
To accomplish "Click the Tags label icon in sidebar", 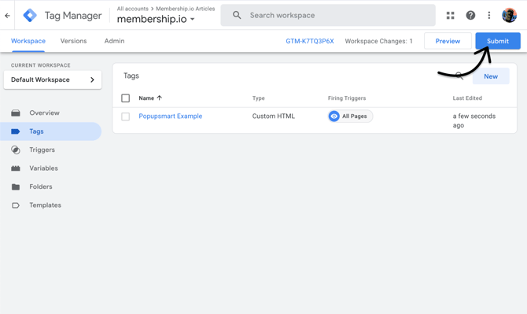I will (16, 131).
